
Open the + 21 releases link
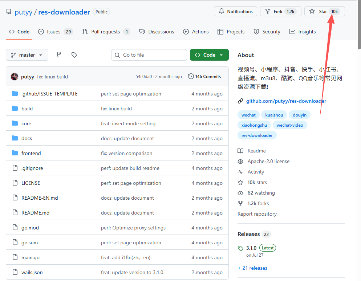click(x=252, y=268)
